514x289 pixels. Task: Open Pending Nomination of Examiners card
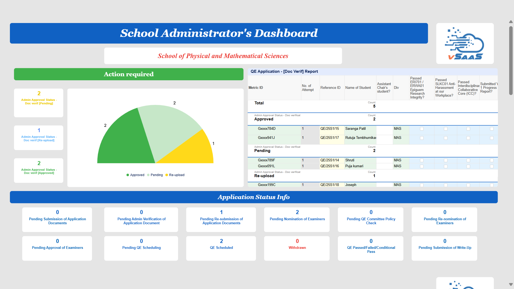(x=297, y=219)
